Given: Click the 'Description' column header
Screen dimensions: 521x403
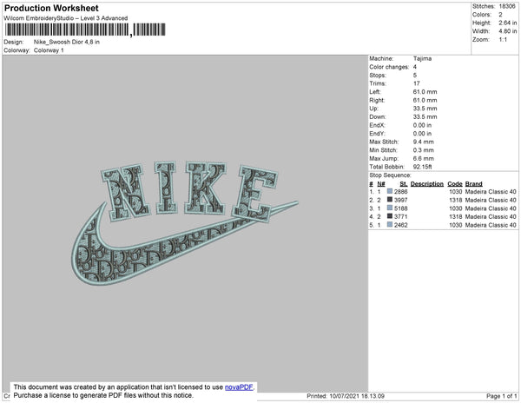Looking at the screenshot, I should [x=427, y=184].
